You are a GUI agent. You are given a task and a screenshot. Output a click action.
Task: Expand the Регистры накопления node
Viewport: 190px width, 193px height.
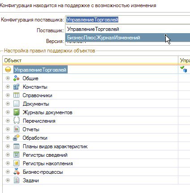coord(8,163)
